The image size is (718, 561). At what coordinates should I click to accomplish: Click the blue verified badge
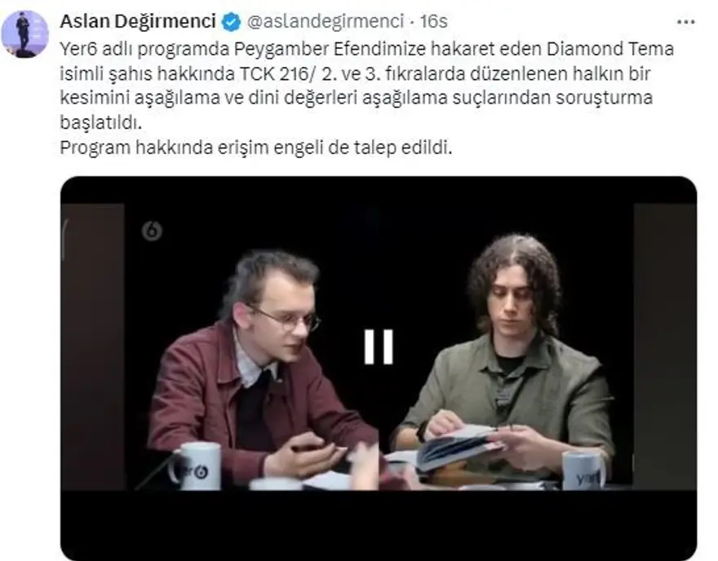pyautogui.click(x=231, y=22)
